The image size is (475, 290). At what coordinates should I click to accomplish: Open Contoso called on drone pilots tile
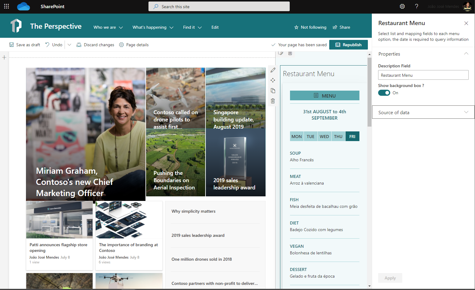[176, 98]
